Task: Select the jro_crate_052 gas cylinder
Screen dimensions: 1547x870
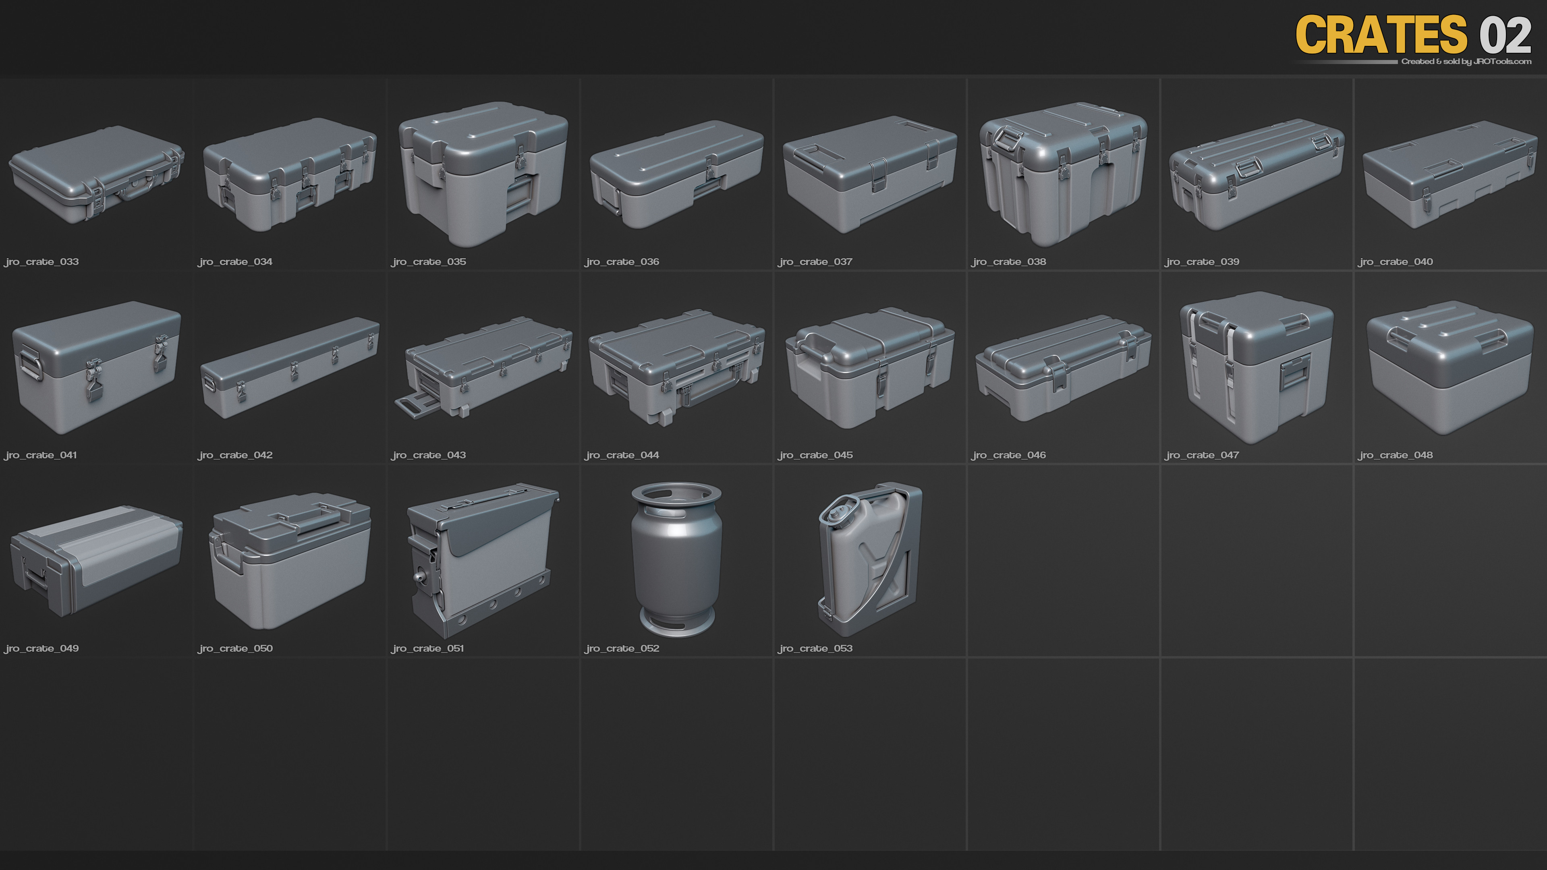Action: 676,559
